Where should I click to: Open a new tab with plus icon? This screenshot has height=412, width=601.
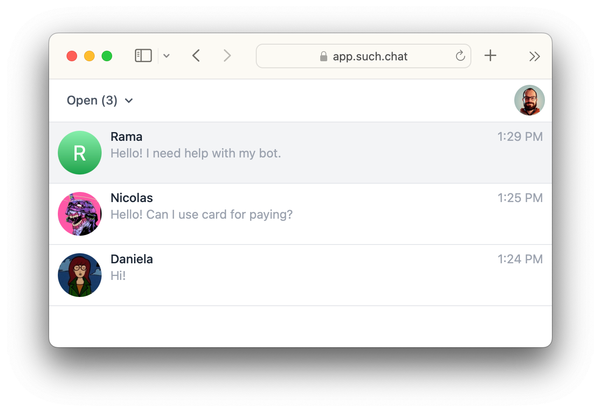point(490,56)
